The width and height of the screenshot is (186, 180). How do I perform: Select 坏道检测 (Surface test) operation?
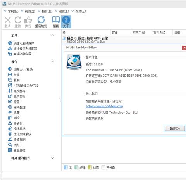[17, 139]
